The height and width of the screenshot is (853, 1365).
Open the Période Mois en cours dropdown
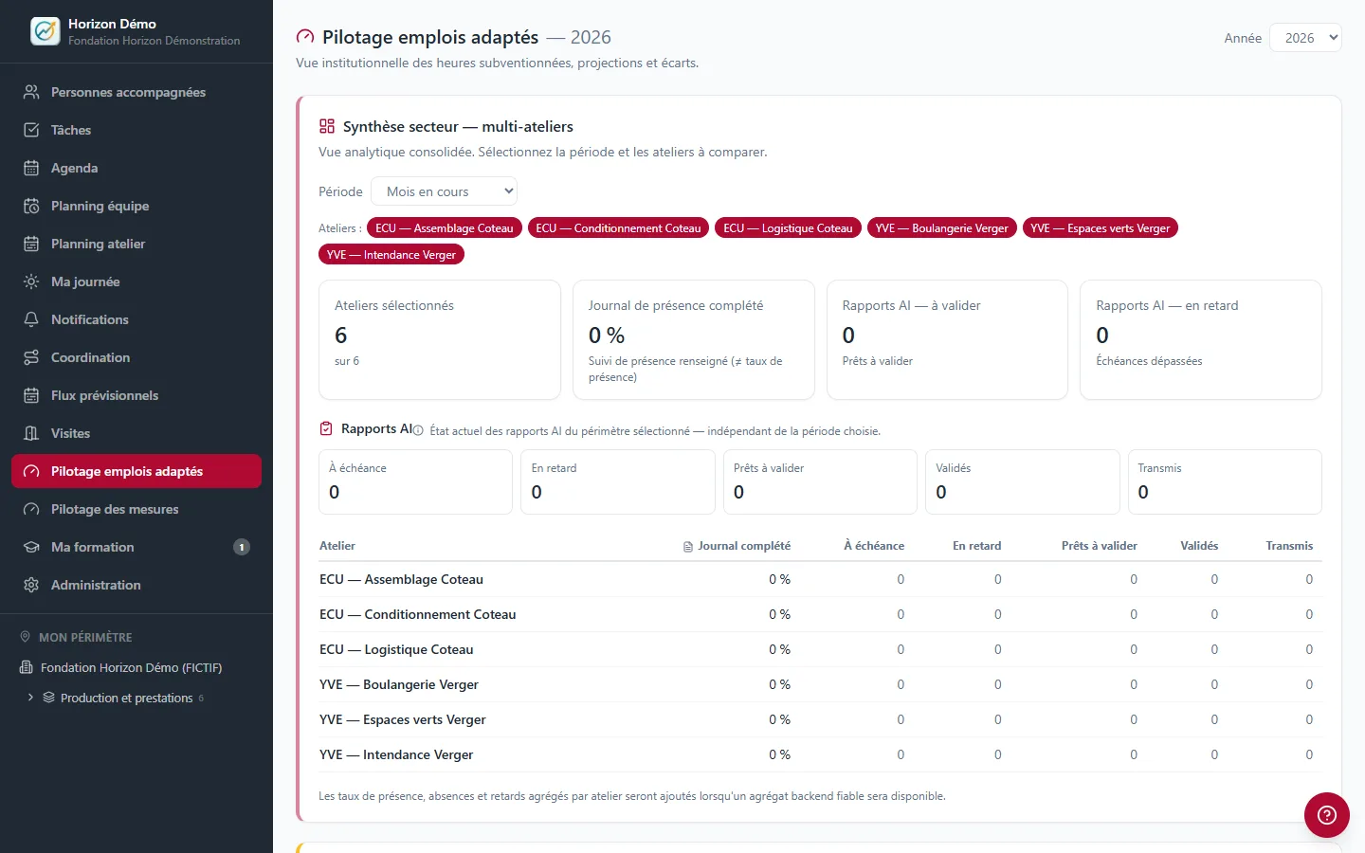(444, 191)
